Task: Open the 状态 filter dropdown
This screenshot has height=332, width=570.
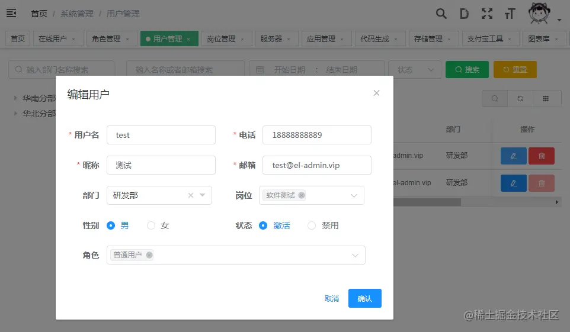Action: tap(414, 69)
